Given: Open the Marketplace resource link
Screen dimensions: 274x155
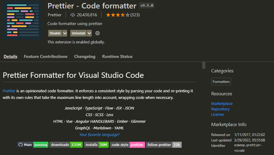Looking at the screenshot, I should tap(222, 103).
